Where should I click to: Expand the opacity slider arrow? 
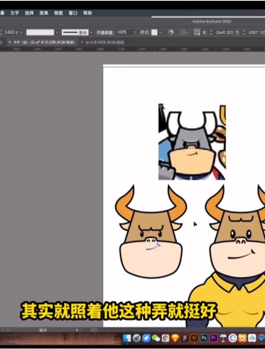pos(135,33)
